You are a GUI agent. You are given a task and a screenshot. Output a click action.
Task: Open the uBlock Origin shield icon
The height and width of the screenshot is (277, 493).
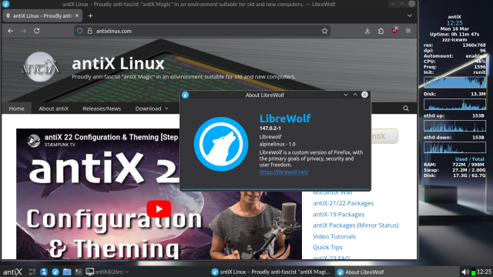coord(394,31)
